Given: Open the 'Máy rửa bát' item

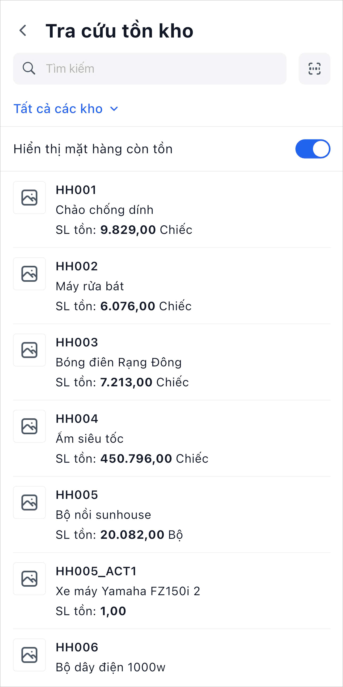Looking at the screenshot, I should [90, 286].
